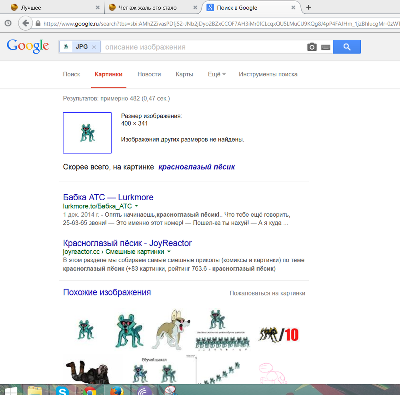Click 'Пожаловаться на картинки' report link
400x395 pixels.
(267, 293)
